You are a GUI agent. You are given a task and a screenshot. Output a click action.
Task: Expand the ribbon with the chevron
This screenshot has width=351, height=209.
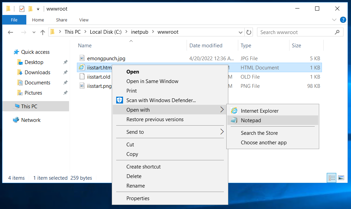[x=334, y=20]
